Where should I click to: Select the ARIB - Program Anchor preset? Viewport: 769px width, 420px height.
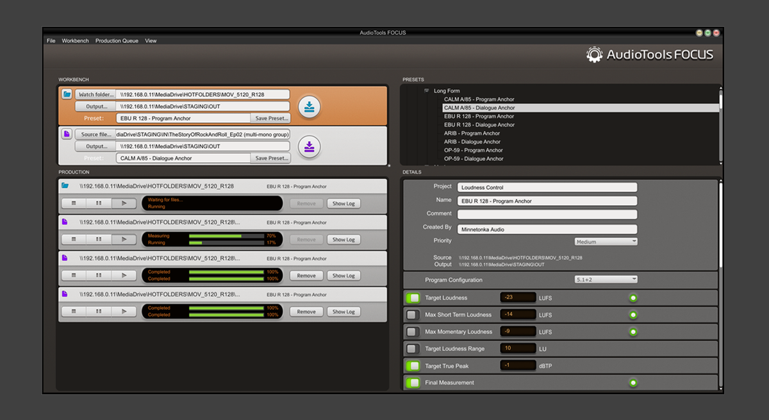pos(472,133)
